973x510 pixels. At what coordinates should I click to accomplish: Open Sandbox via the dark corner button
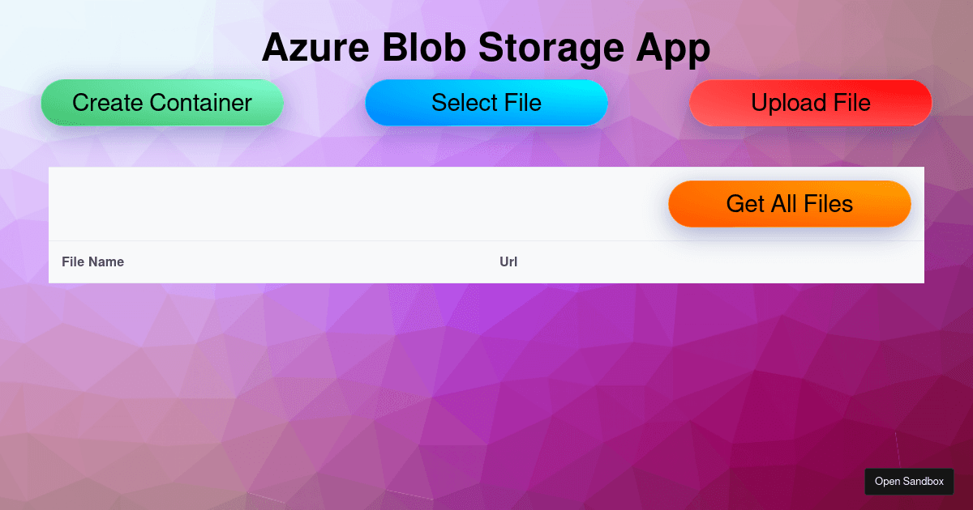pyautogui.click(x=909, y=481)
